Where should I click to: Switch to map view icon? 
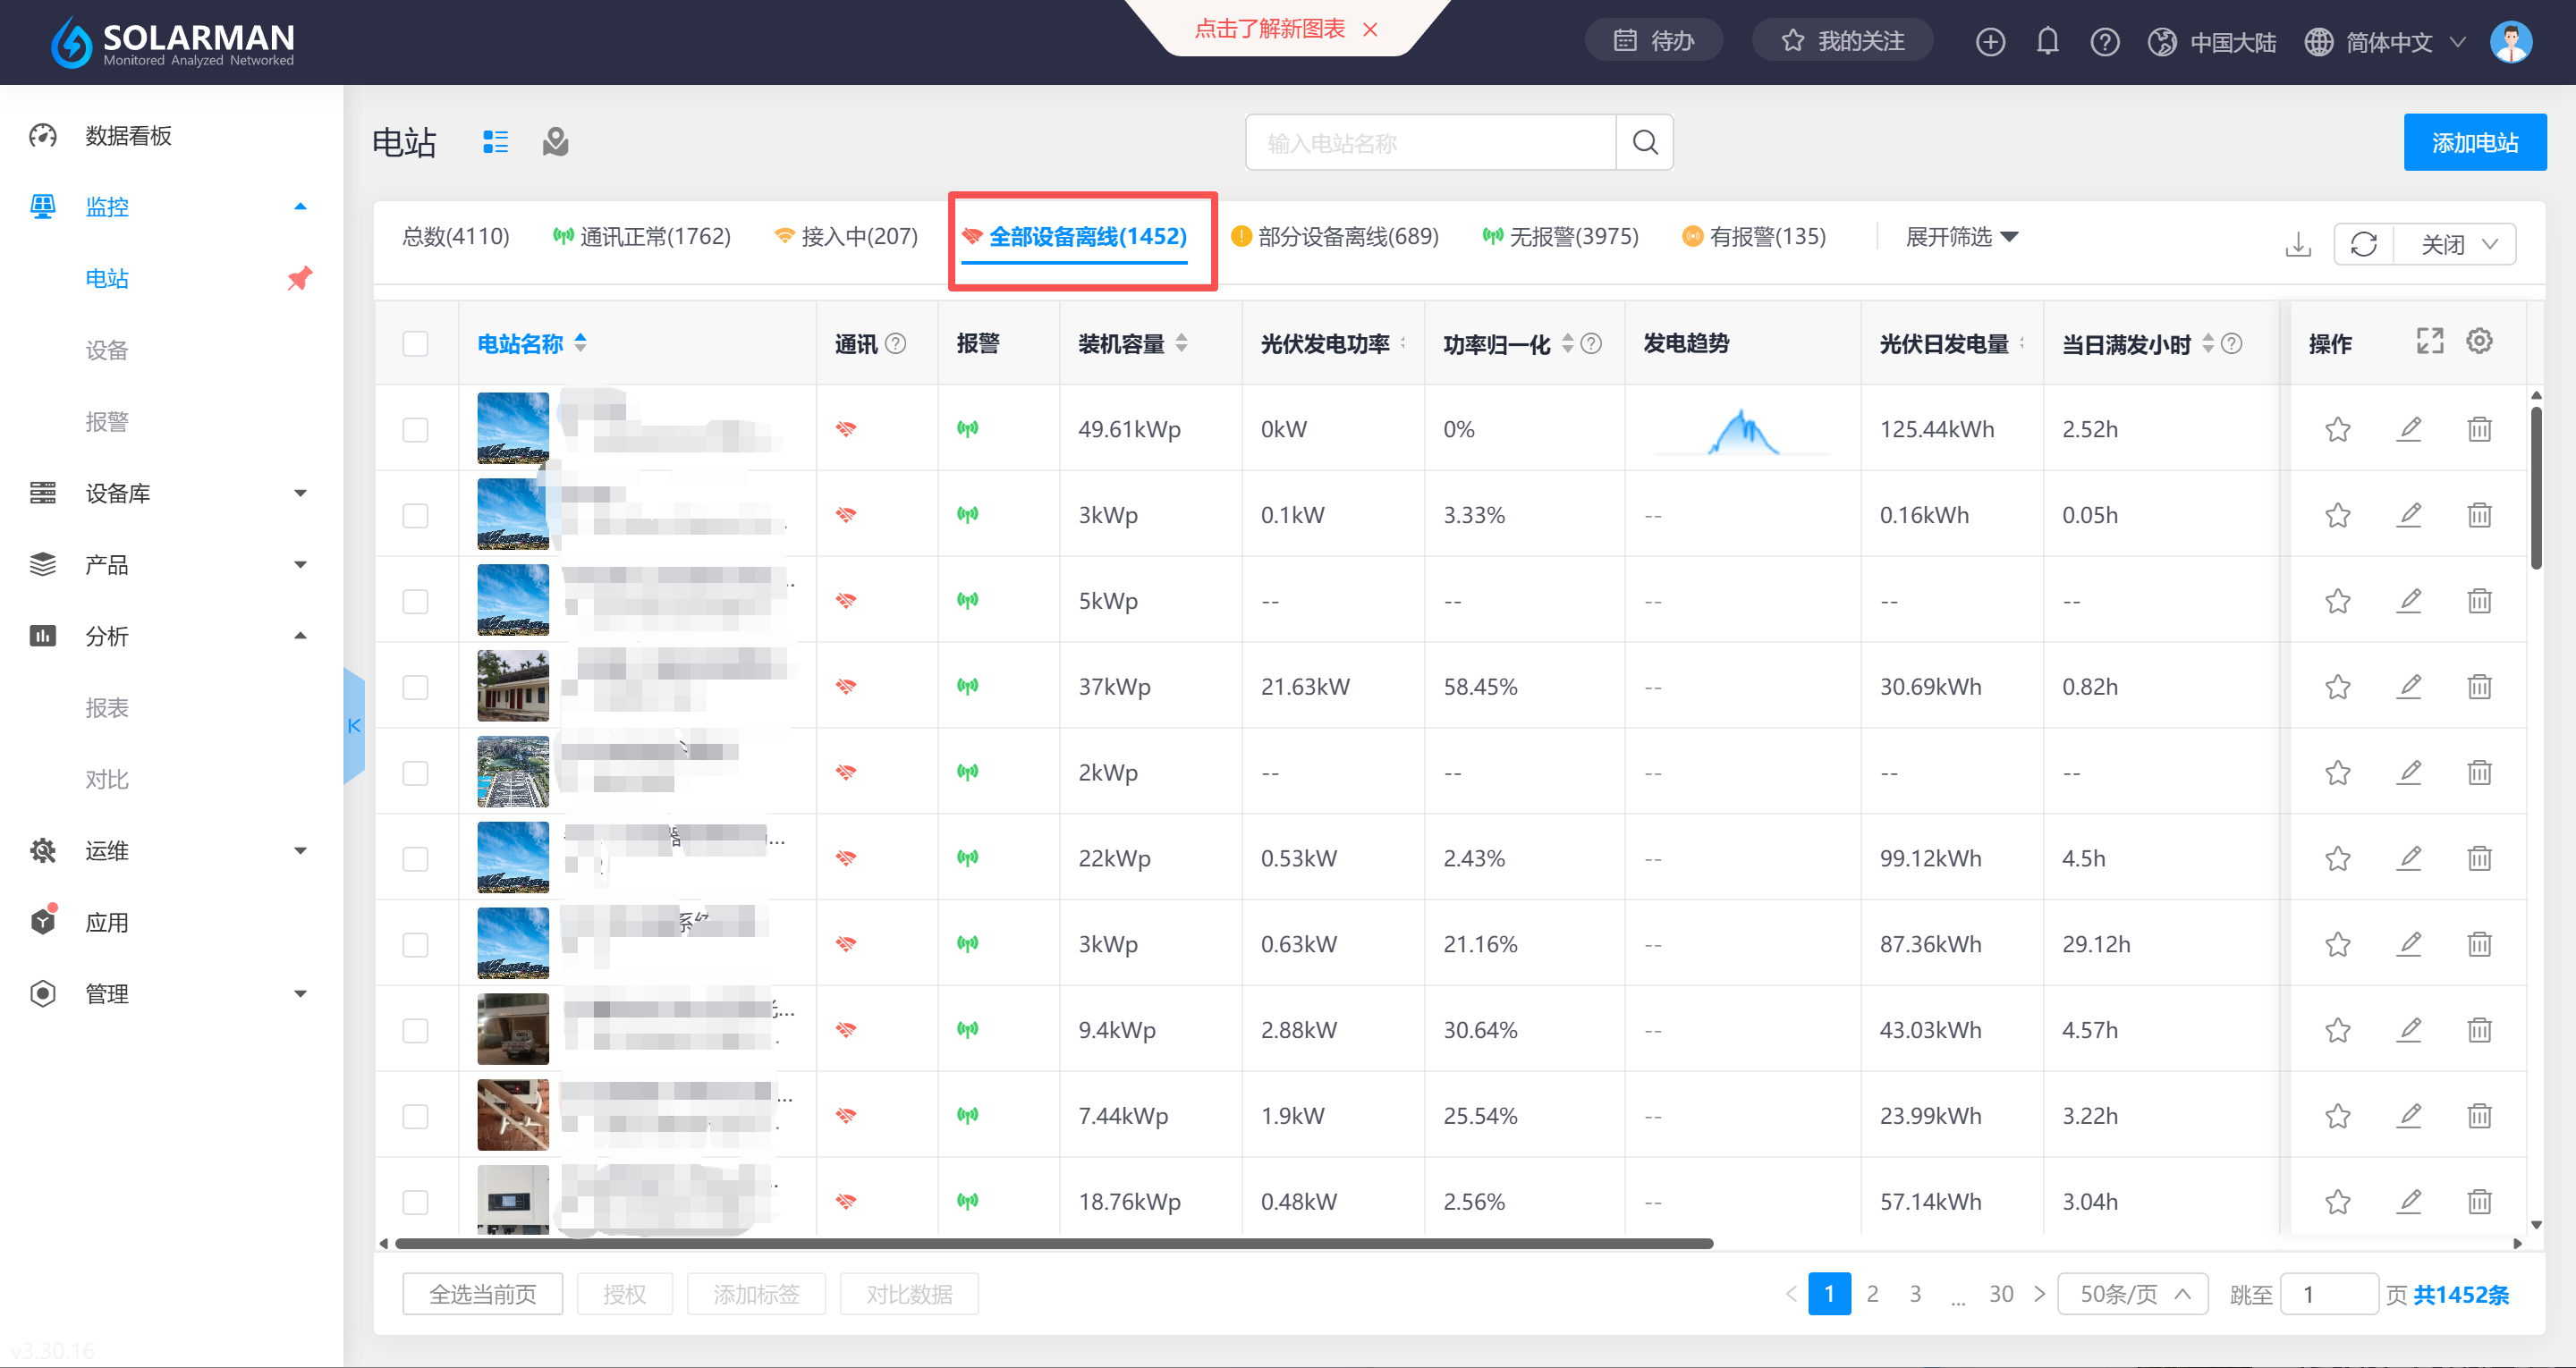(555, 142)
